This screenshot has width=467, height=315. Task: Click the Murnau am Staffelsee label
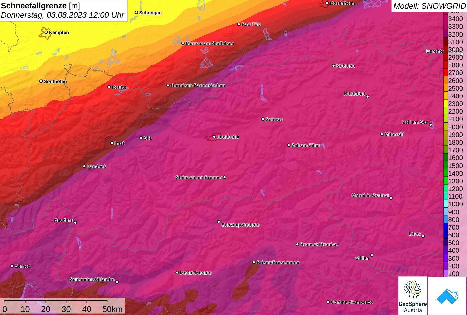[210, 43]
